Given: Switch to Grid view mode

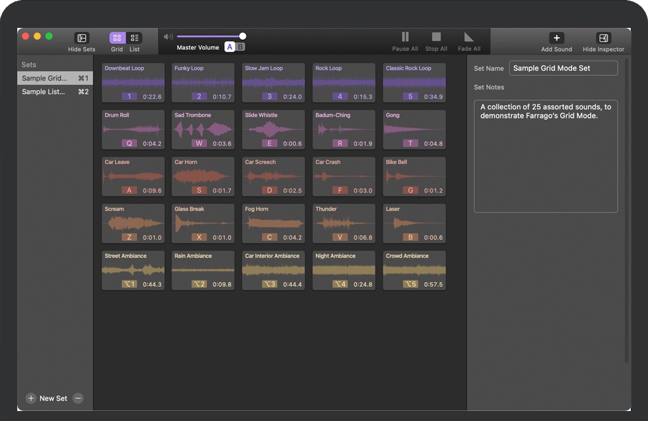Looking at the screenshot, I should click(117, 39).
